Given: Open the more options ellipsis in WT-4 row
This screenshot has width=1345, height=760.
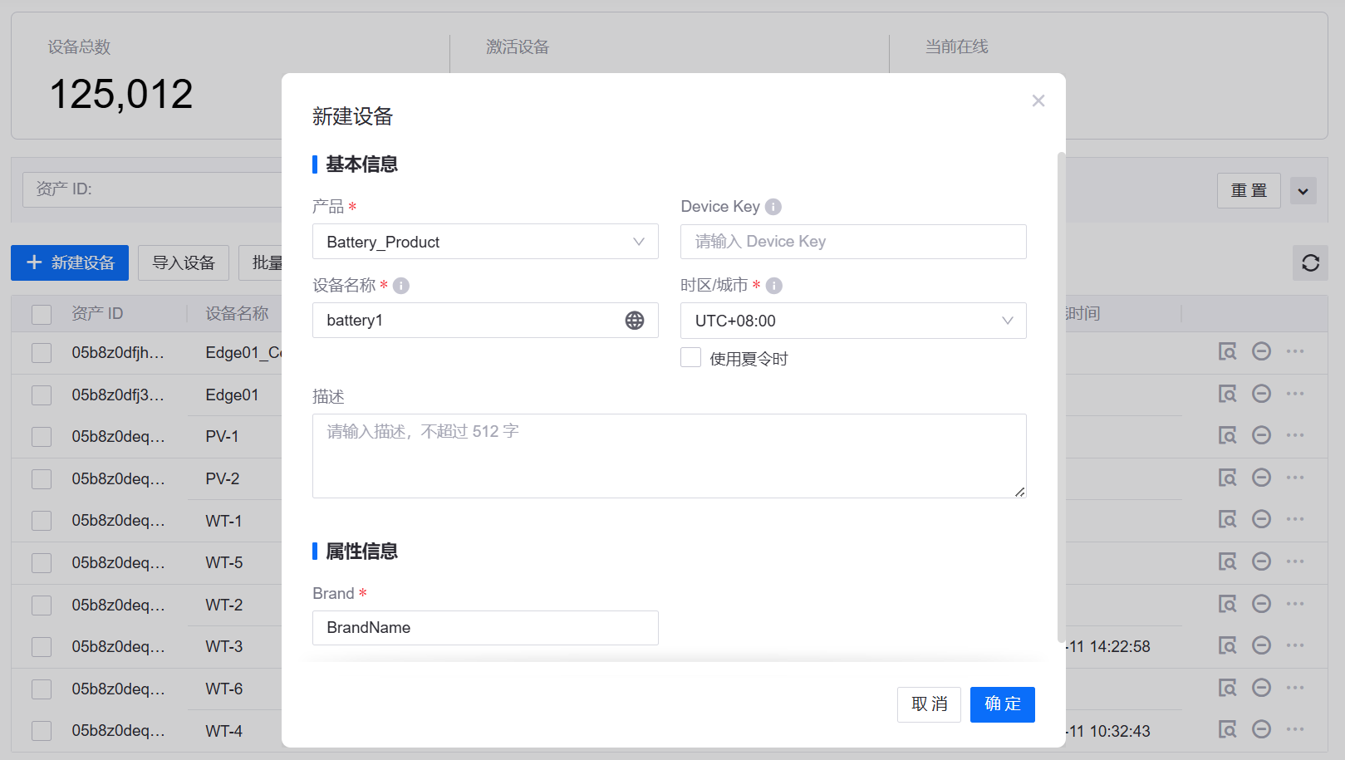Looking at the screenshot, I should (x=1295, y=729).
